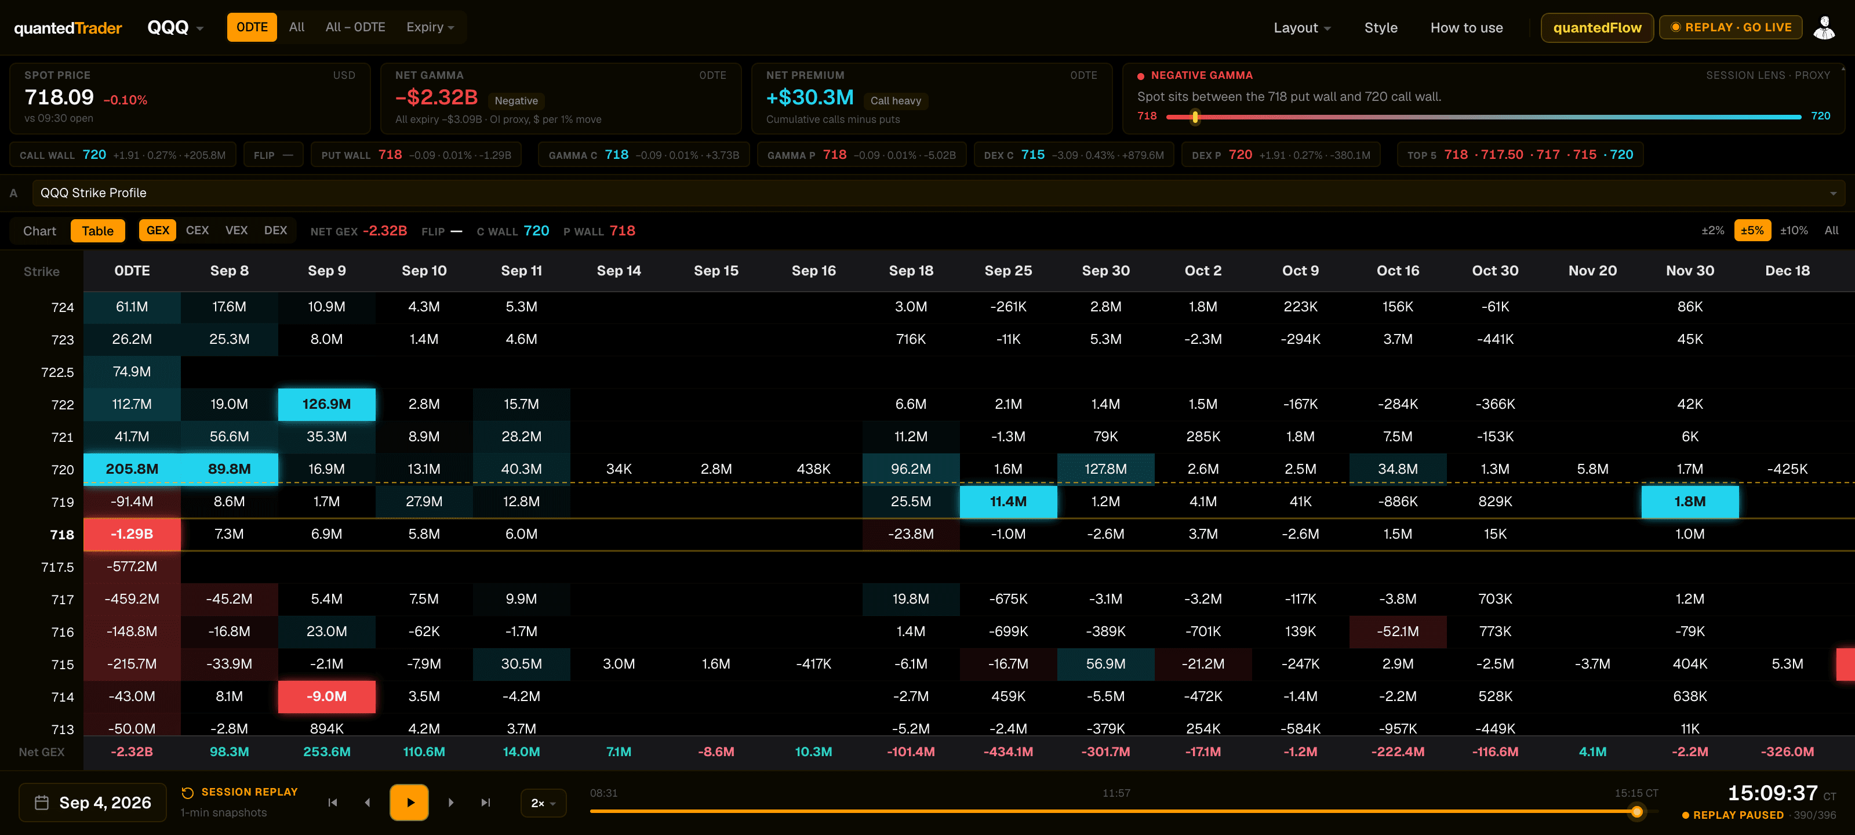Open quantedFlow
Screen dimensions: 1855x835
(1597, 28)
